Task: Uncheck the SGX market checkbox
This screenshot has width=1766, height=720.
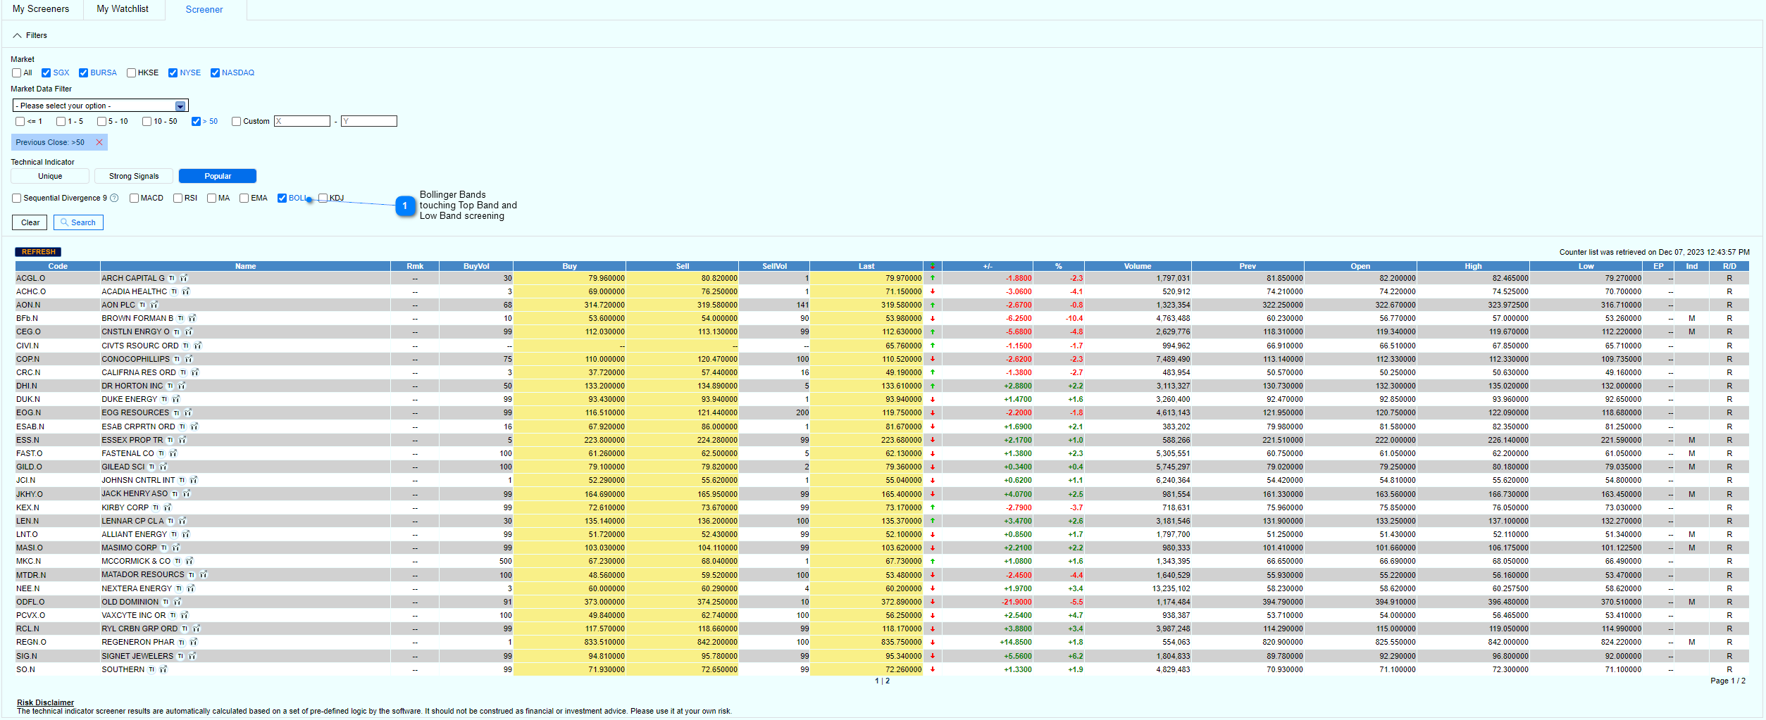Action: point(46,72)
